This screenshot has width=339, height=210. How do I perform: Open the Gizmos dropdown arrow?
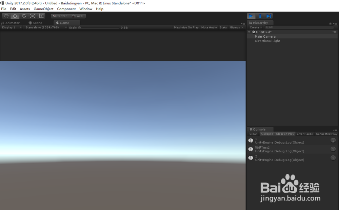[242, 27]
